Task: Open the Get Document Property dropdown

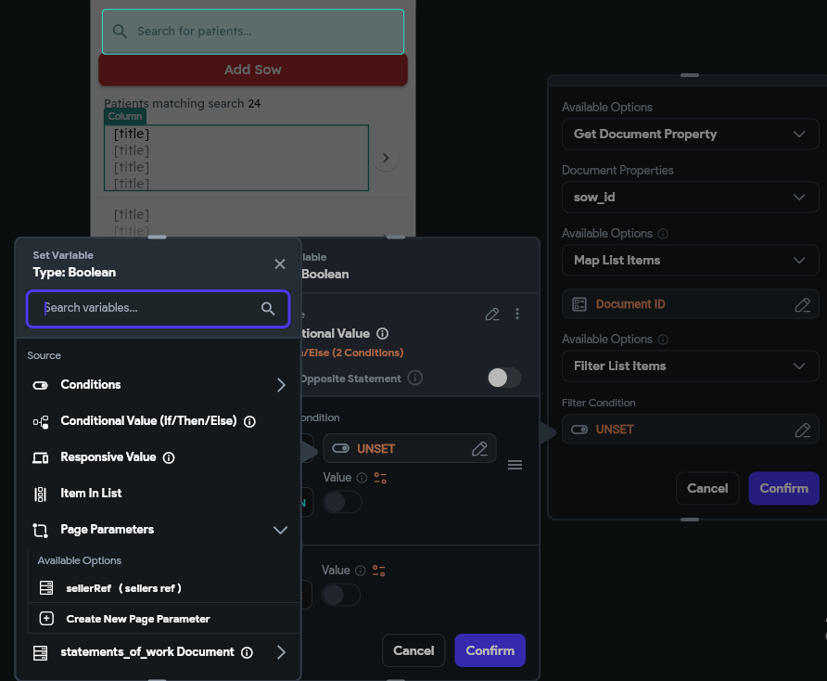Action: tap(690, 135)
